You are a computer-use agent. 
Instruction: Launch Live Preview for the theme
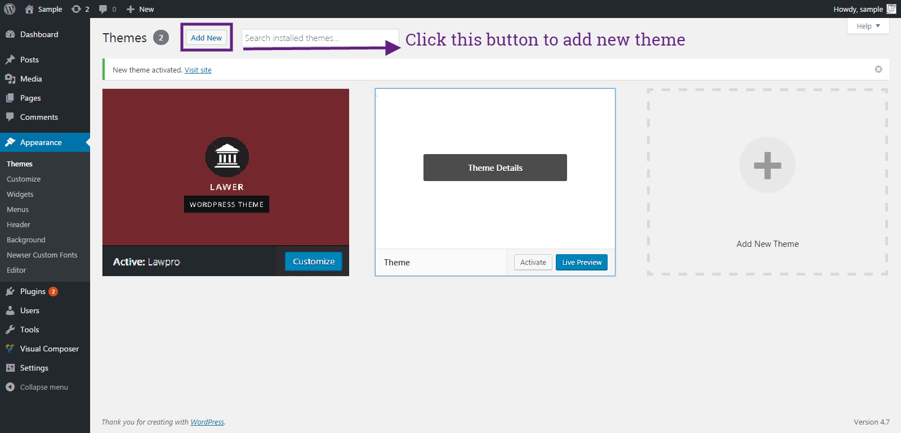click(581, 262)
